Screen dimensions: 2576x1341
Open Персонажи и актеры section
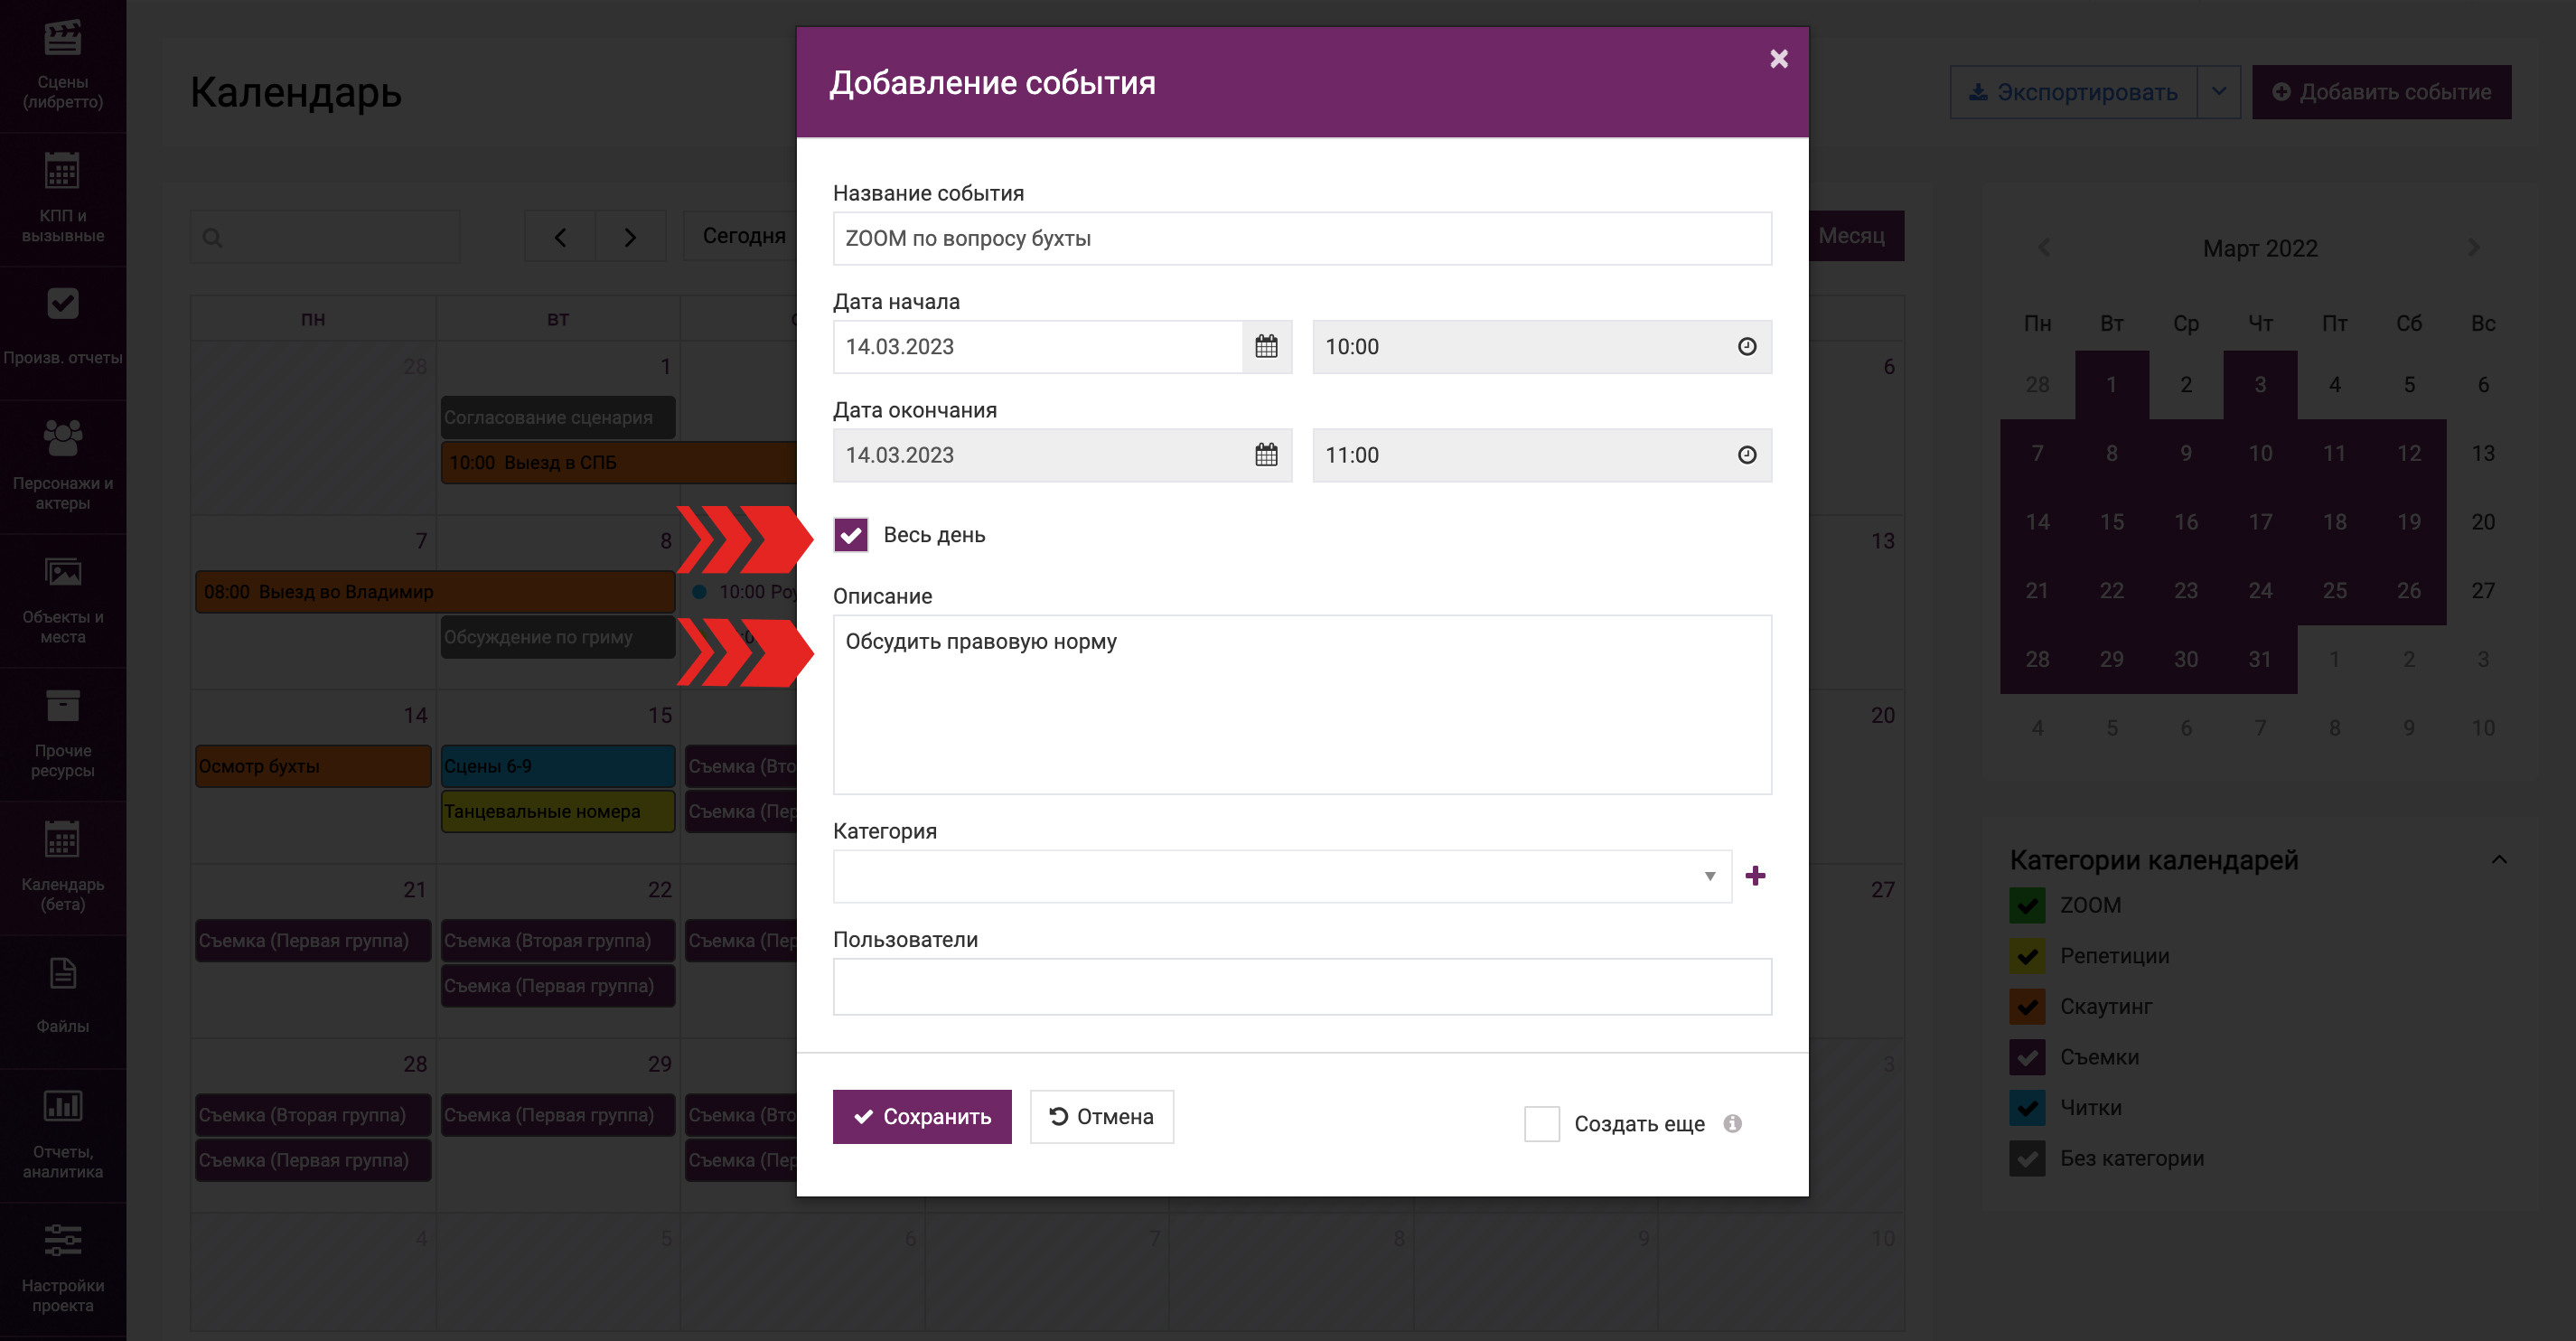63,467
